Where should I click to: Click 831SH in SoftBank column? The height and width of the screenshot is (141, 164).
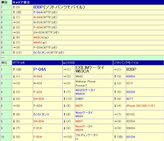coord(131,137)
